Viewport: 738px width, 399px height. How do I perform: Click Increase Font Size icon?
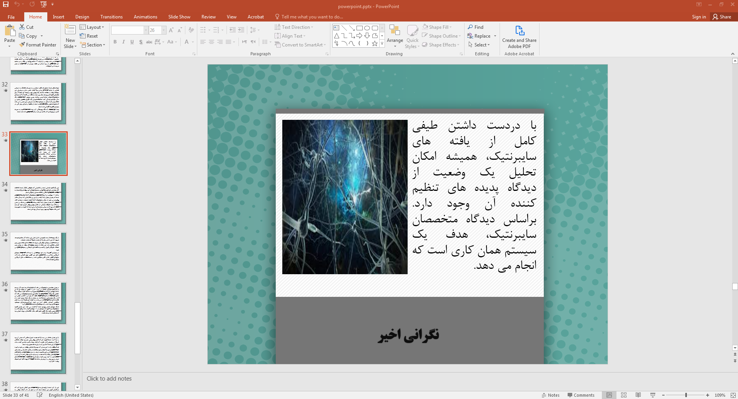171,30
